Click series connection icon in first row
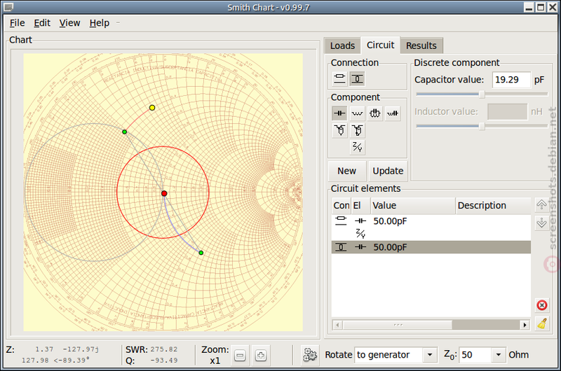Image resolution: width=561 pixels, height=371 pixels. pos(341,220)
